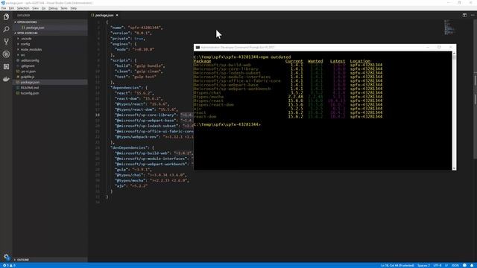
Task: Open the Explorer view in activity bar
Action: click(x=6, y=16)
